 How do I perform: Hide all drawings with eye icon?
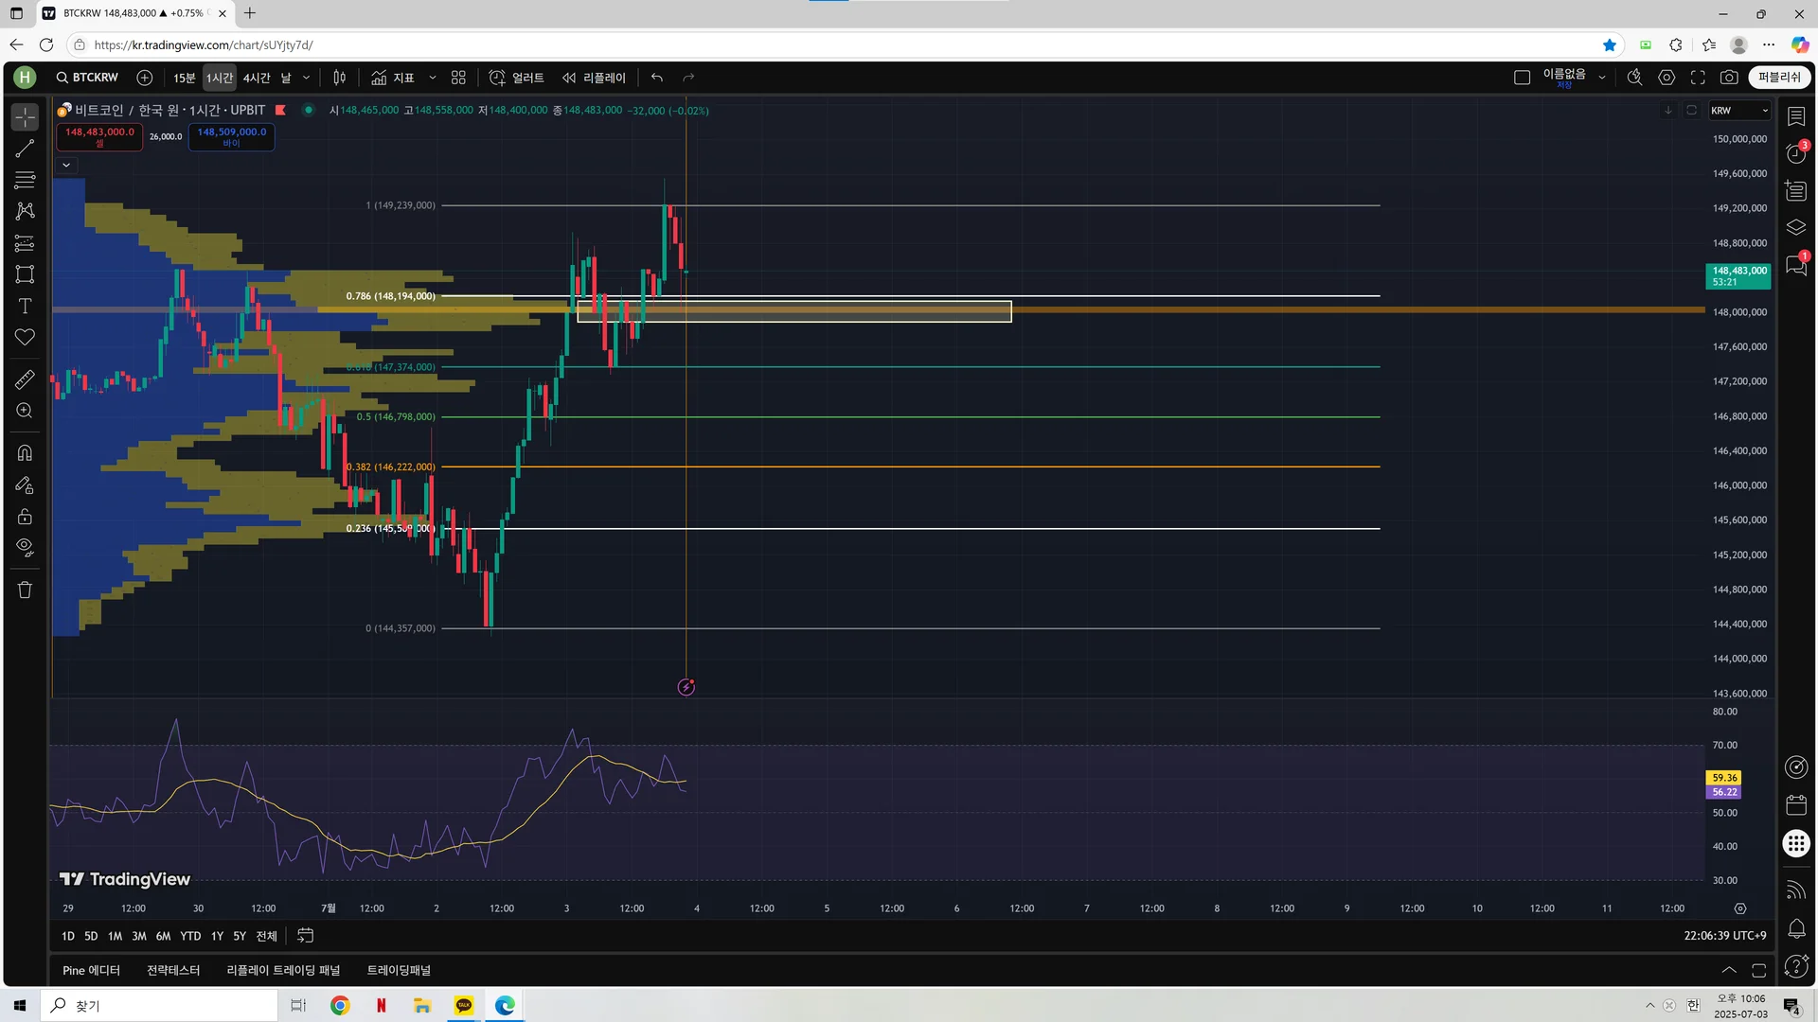point(25,547)
